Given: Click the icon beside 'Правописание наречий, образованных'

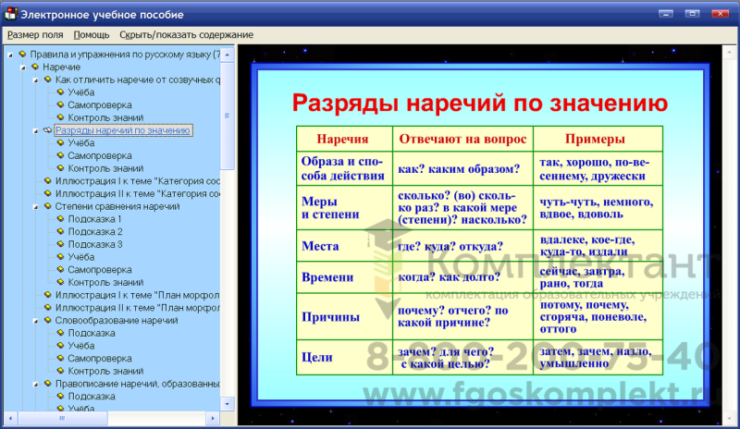Looking at the screenshot, I should (x=48, y=383).
